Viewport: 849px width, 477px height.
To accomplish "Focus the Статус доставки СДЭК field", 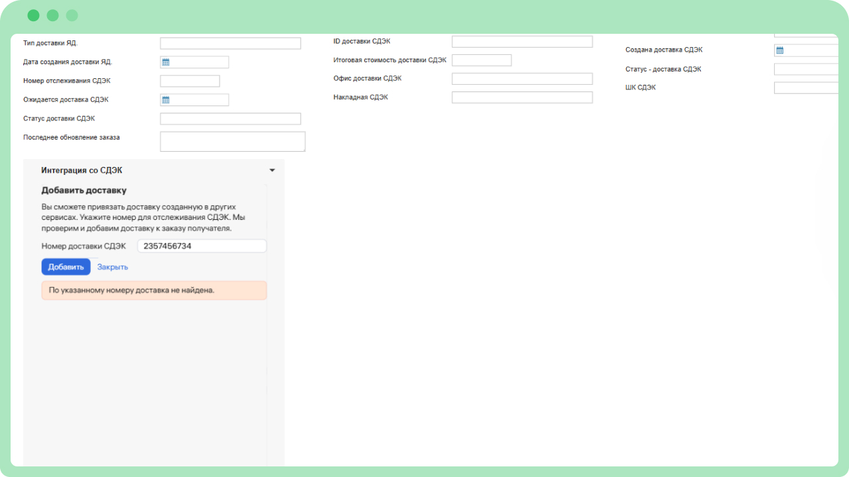I will click(230, 119).
